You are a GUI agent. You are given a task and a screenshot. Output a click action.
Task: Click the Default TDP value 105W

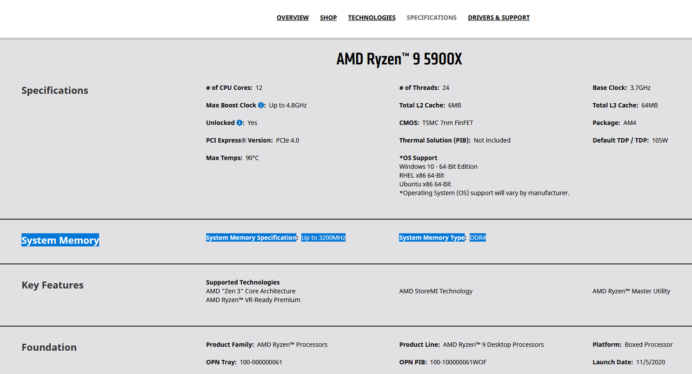coord(660,140)
